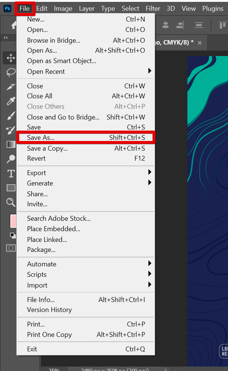228x371 pixels.
Task: Select the Brush tool
Action: tap(11, 116)
